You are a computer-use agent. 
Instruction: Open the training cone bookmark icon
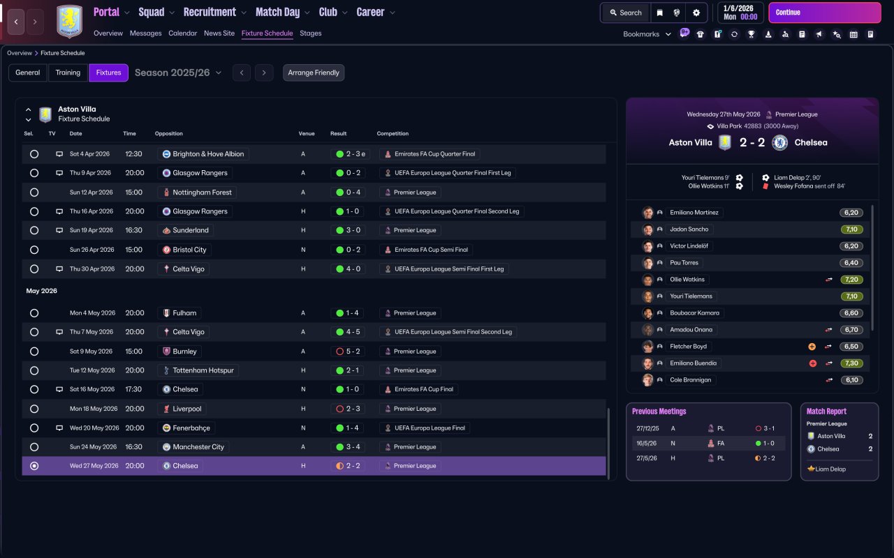tap(768, 34)
